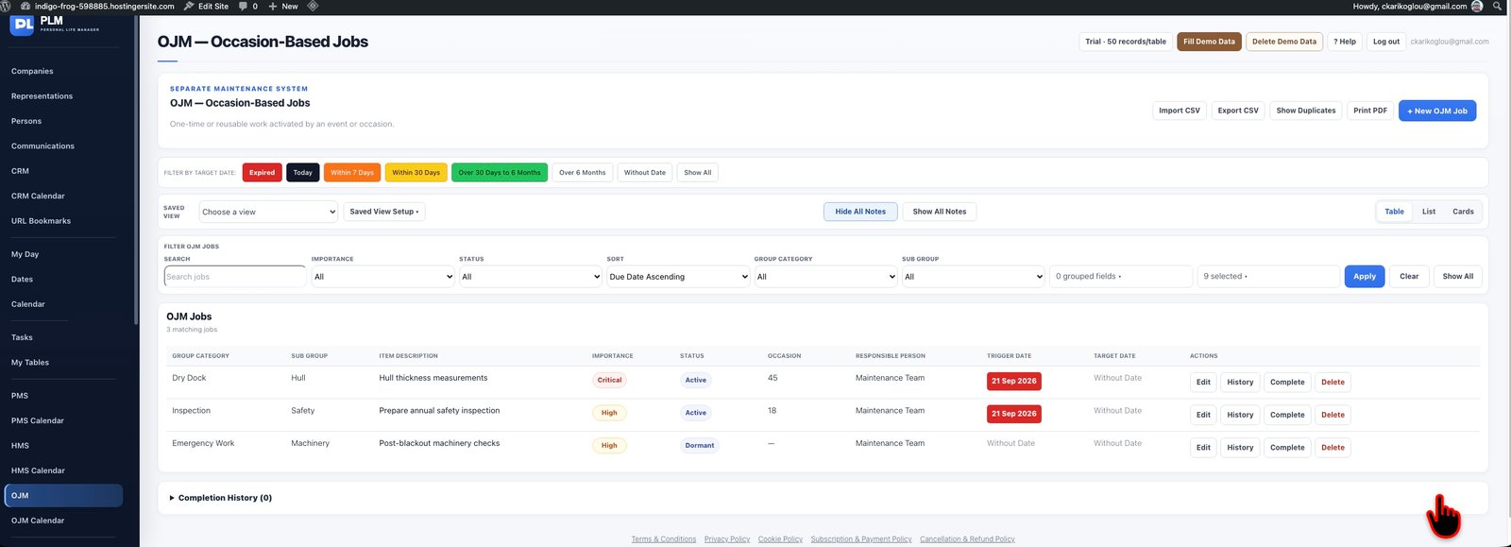
Task: Click the + New OJM Job button
Action: coord(1436,111)
